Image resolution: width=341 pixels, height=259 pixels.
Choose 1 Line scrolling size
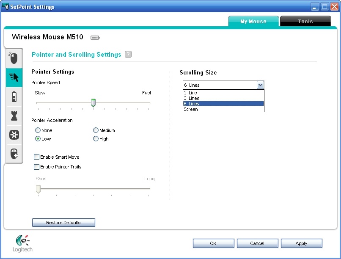click(223, 93)
